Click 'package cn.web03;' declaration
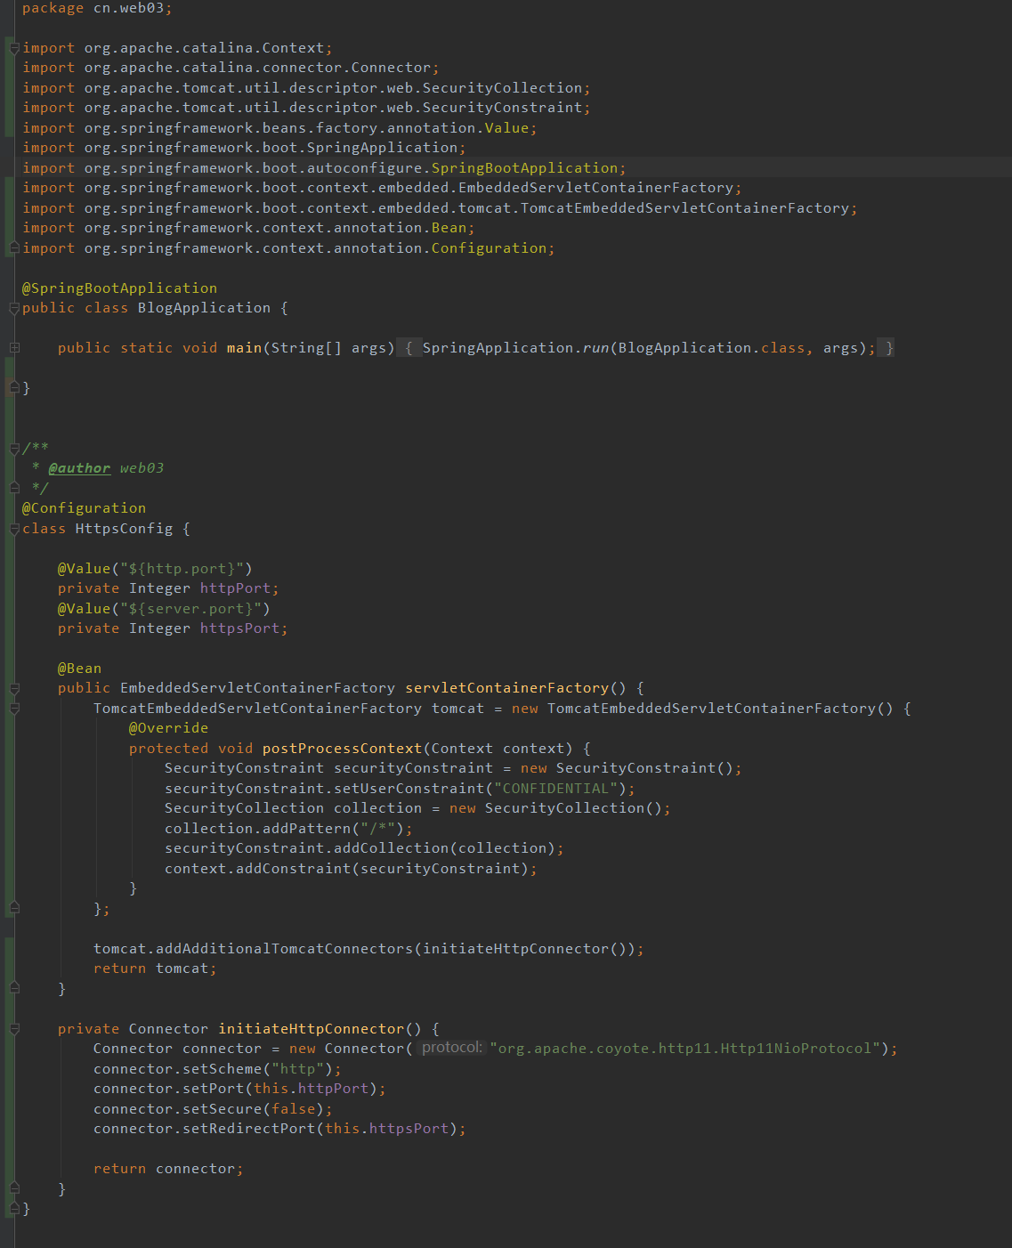Screen dimensions: 1012x1248 (x=97, y=8)
